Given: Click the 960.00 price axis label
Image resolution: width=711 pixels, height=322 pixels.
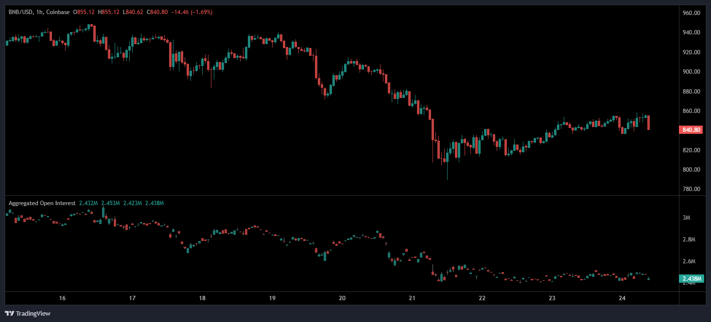Looking at the screenshot, I should [x=691, y=13].
